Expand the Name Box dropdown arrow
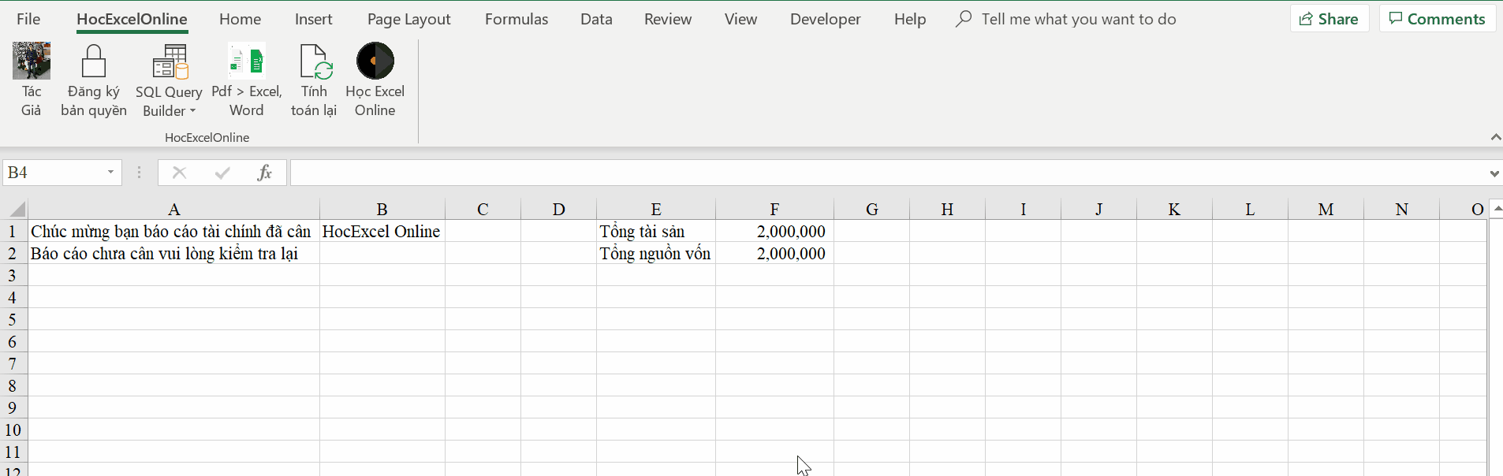The image size is (1503, 476). 110,173
